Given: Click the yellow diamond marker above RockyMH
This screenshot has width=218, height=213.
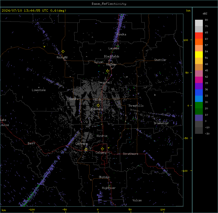Looking at the screenshot, I should point(63,52).
